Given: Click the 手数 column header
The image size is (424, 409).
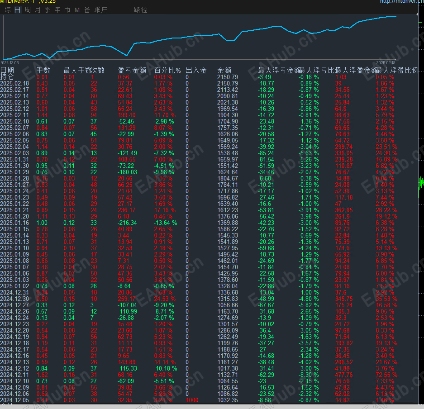Looking at the screenshot, I should (43, 70).
